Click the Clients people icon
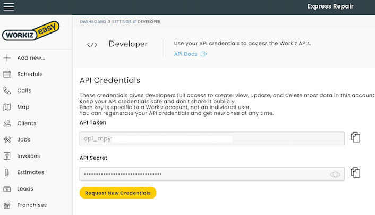This screenshot has width=375, height=215. (7, 123)
